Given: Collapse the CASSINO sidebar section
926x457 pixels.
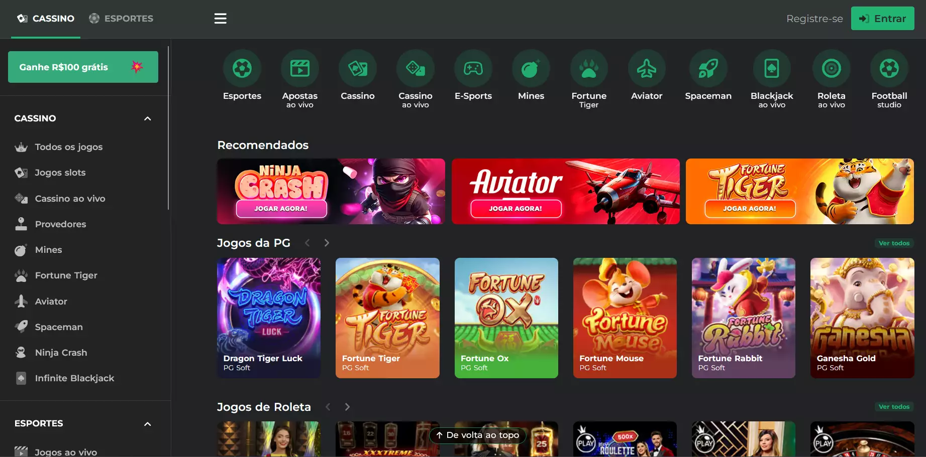Looking at the screenshot, I should 147,119.
